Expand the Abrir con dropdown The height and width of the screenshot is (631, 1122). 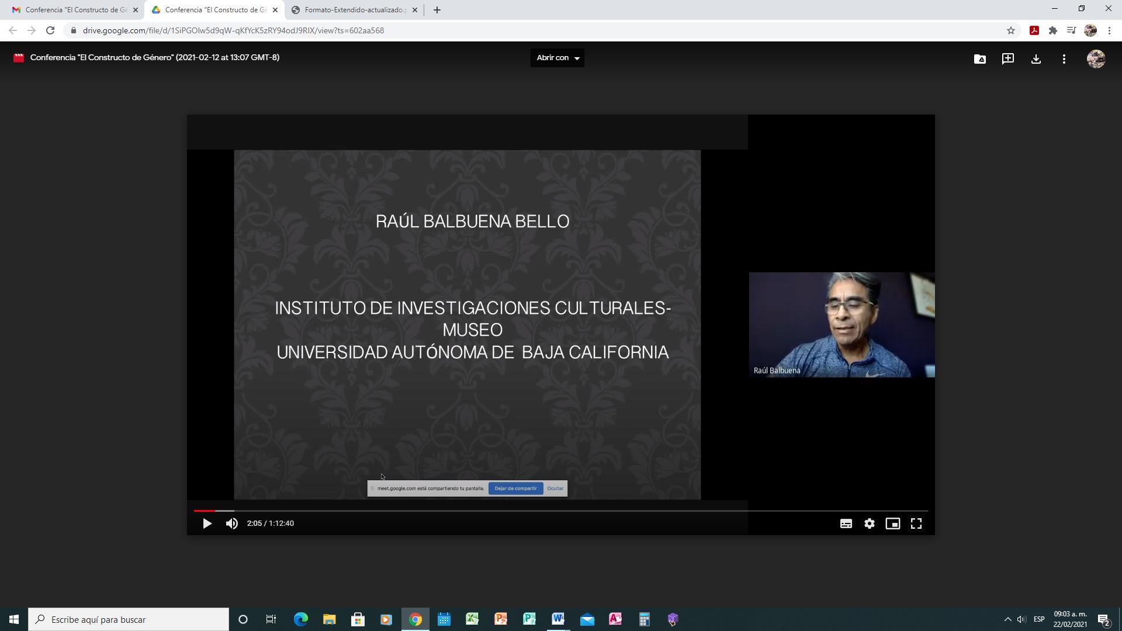557,58
